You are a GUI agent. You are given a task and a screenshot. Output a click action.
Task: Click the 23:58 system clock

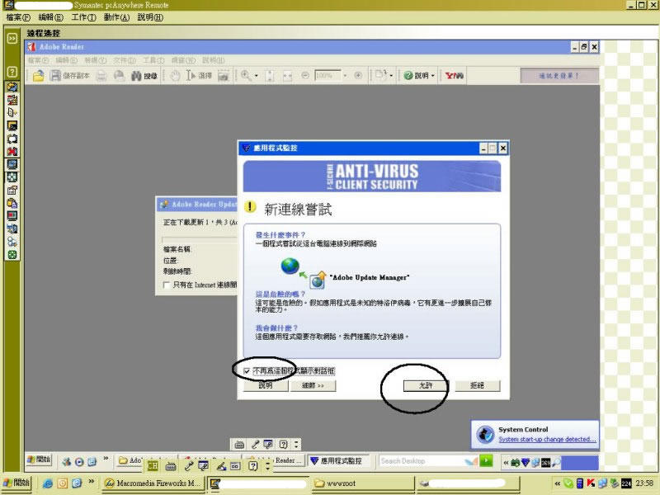tap(644, 483)
